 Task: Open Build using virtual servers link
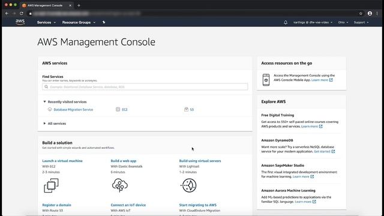click(200, 161)
